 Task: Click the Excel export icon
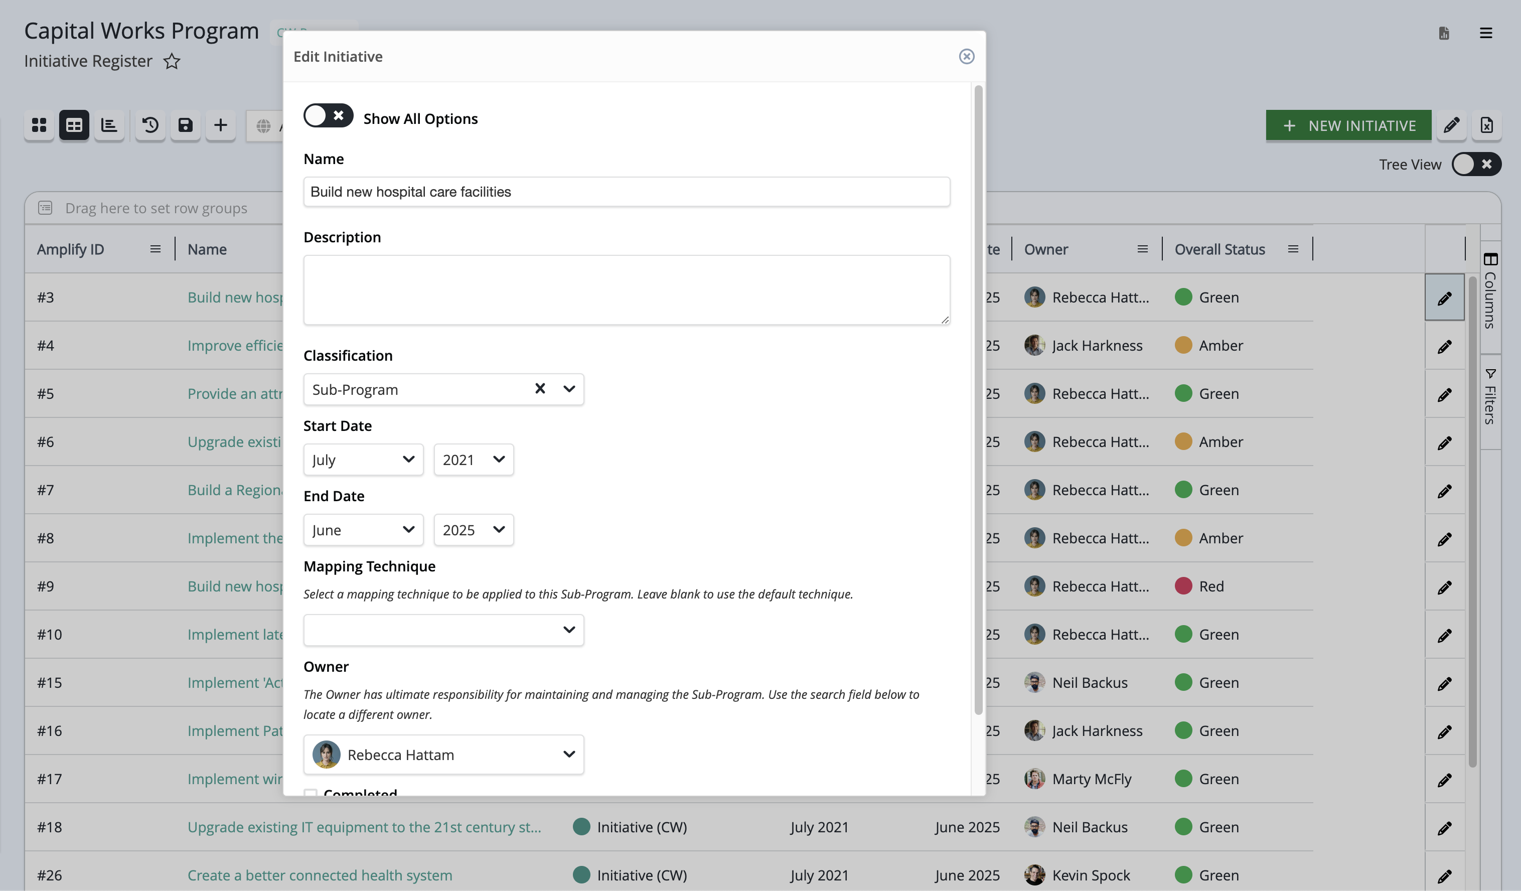1486,125
